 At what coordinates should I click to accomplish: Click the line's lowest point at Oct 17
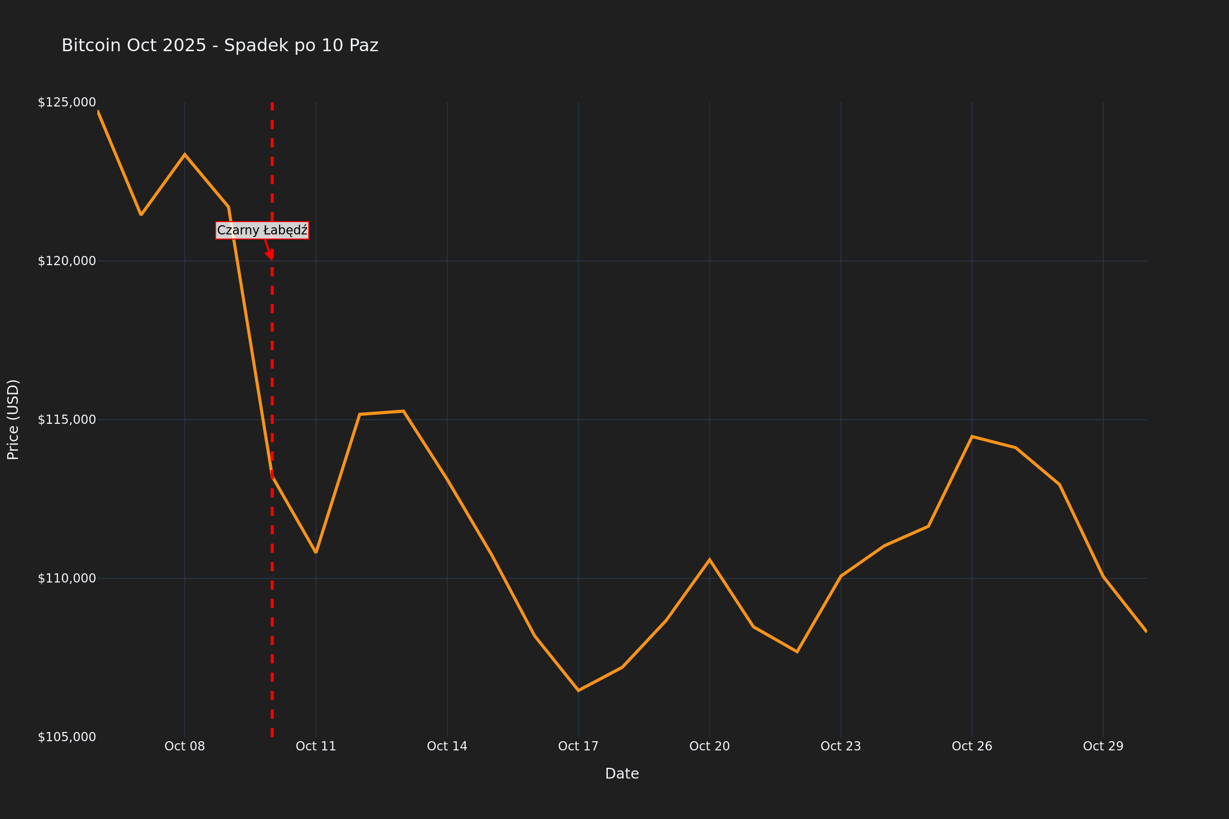pos(578,691)
